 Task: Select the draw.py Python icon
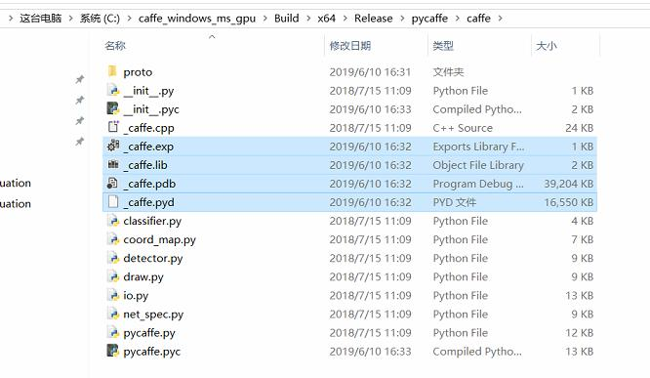113,276
